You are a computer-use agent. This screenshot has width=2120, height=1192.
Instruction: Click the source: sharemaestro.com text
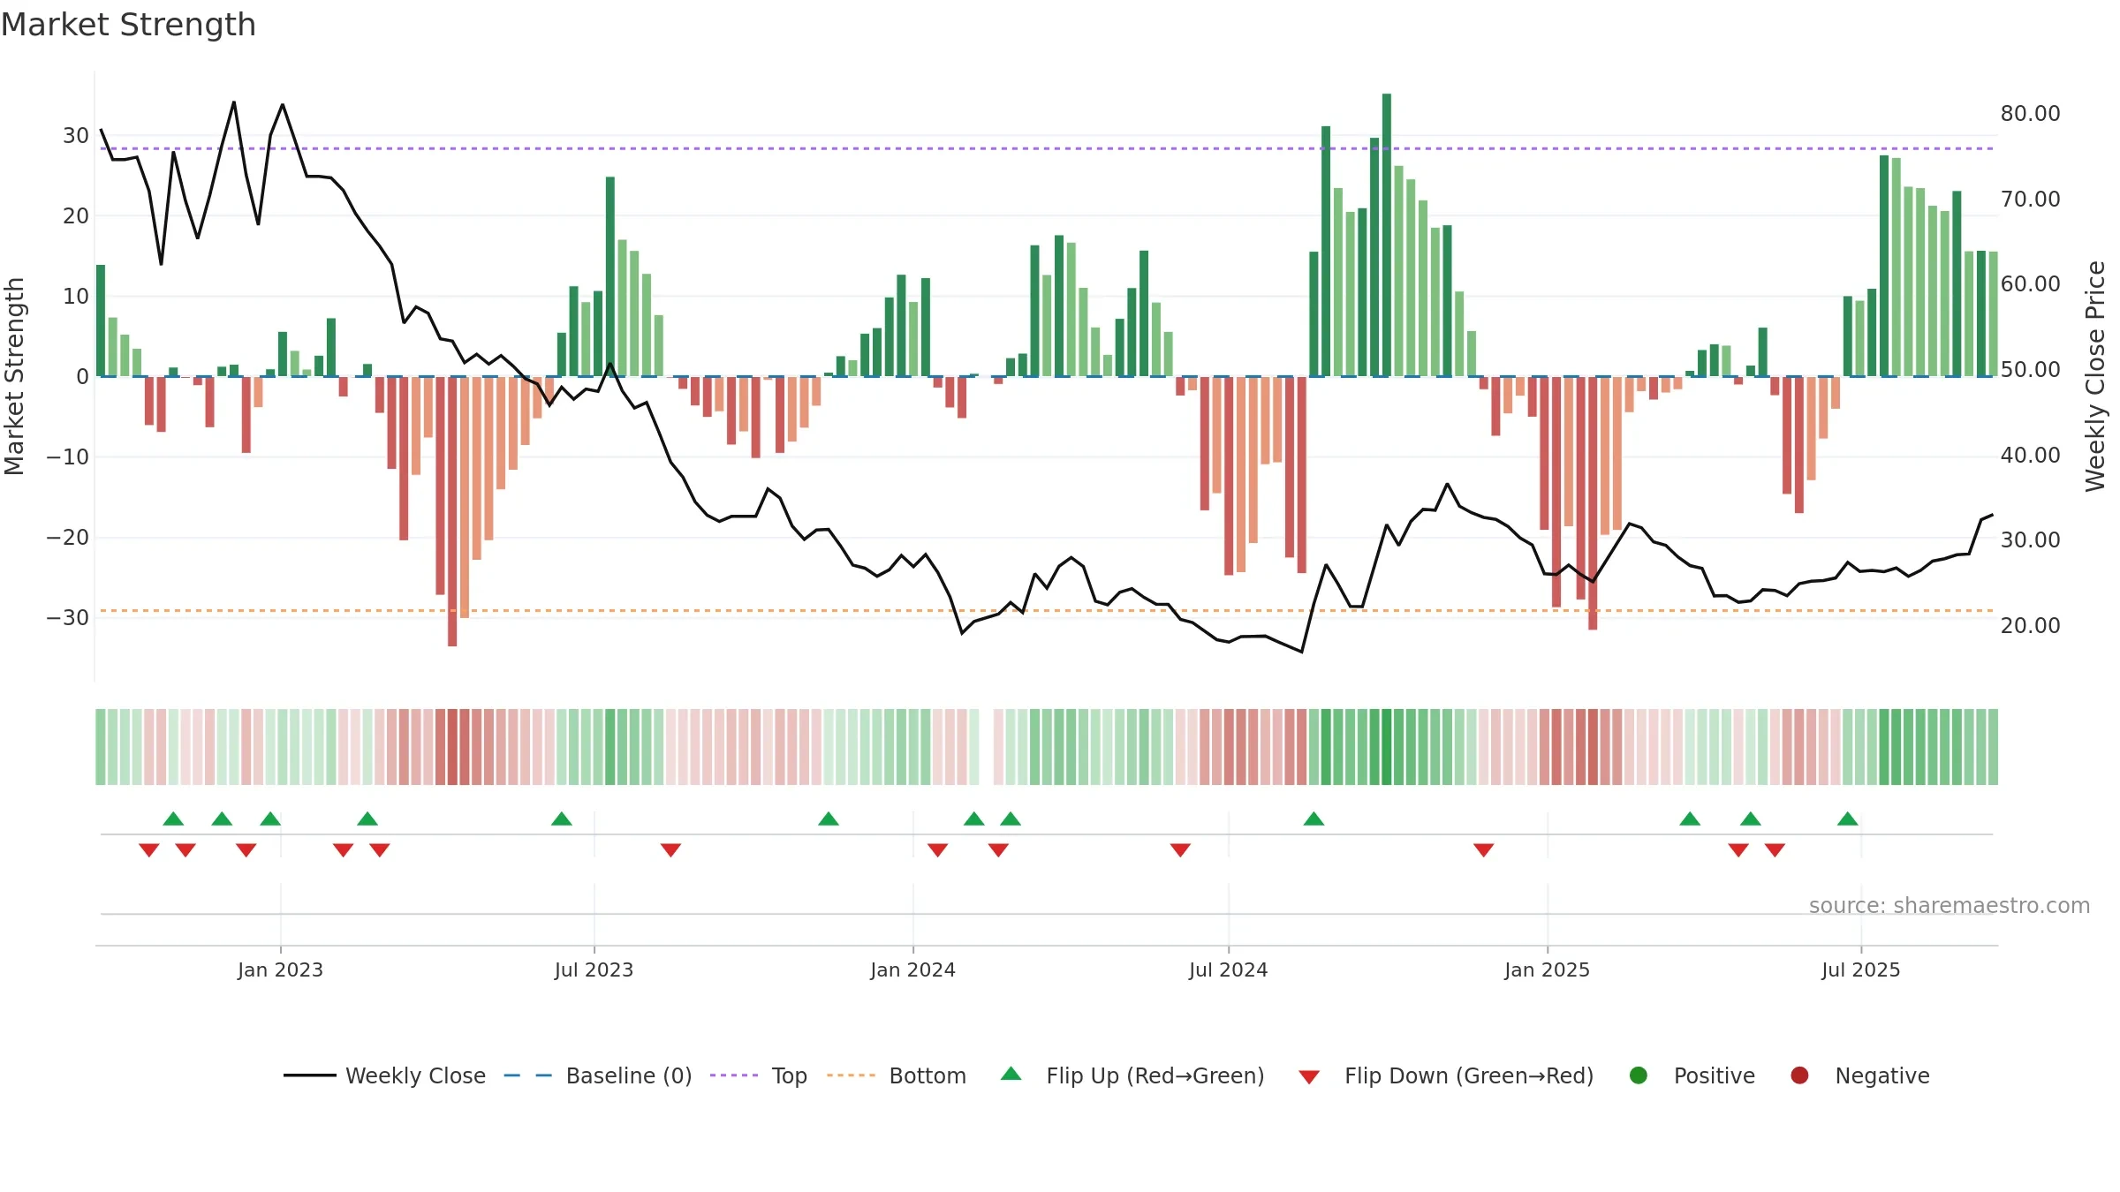tap(1950, 906)
